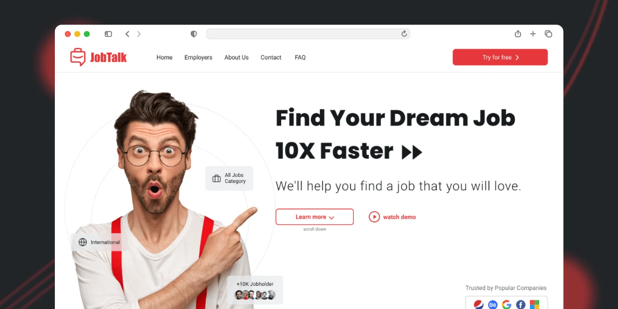The image size is (618, 309).
Task: Go forward with the browser forward arrow
Action: tap(139, 34)
